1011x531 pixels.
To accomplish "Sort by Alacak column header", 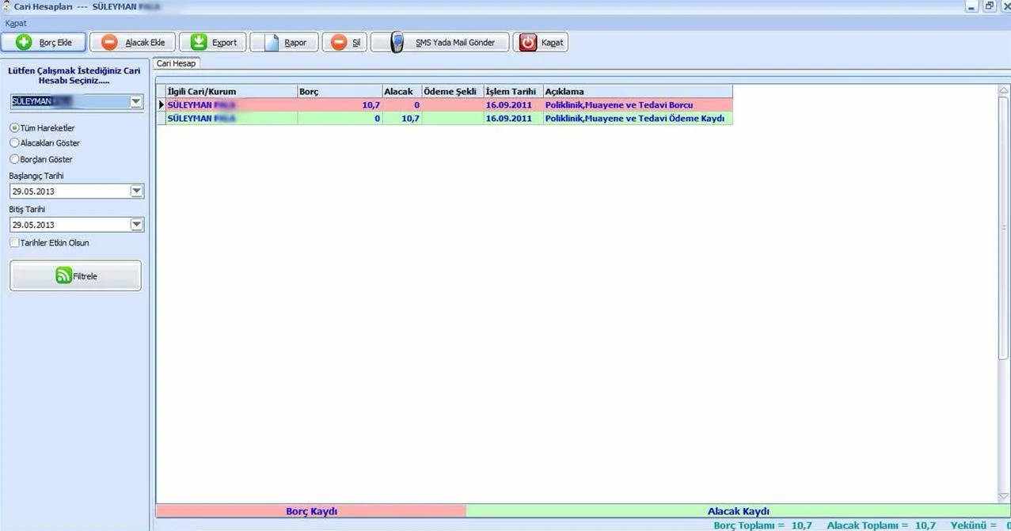I will coord(402,92).
